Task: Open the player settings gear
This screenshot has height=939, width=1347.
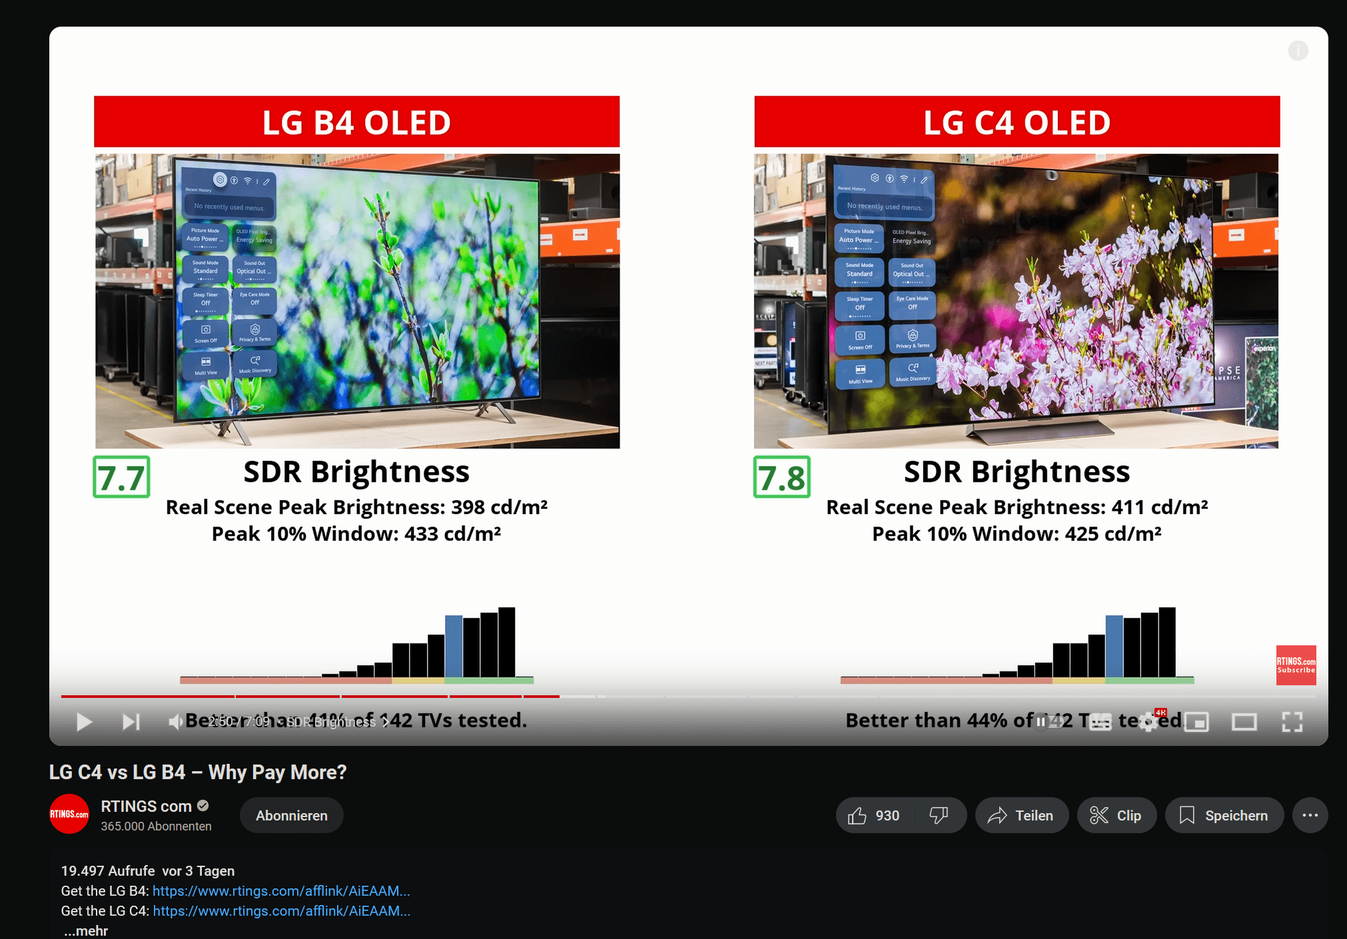Action: click(x=1148, y=722)
